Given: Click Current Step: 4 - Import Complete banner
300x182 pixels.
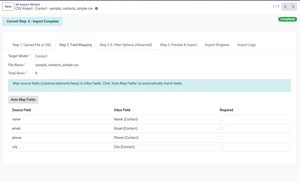Looking at the screenshot, I should 32,21.
